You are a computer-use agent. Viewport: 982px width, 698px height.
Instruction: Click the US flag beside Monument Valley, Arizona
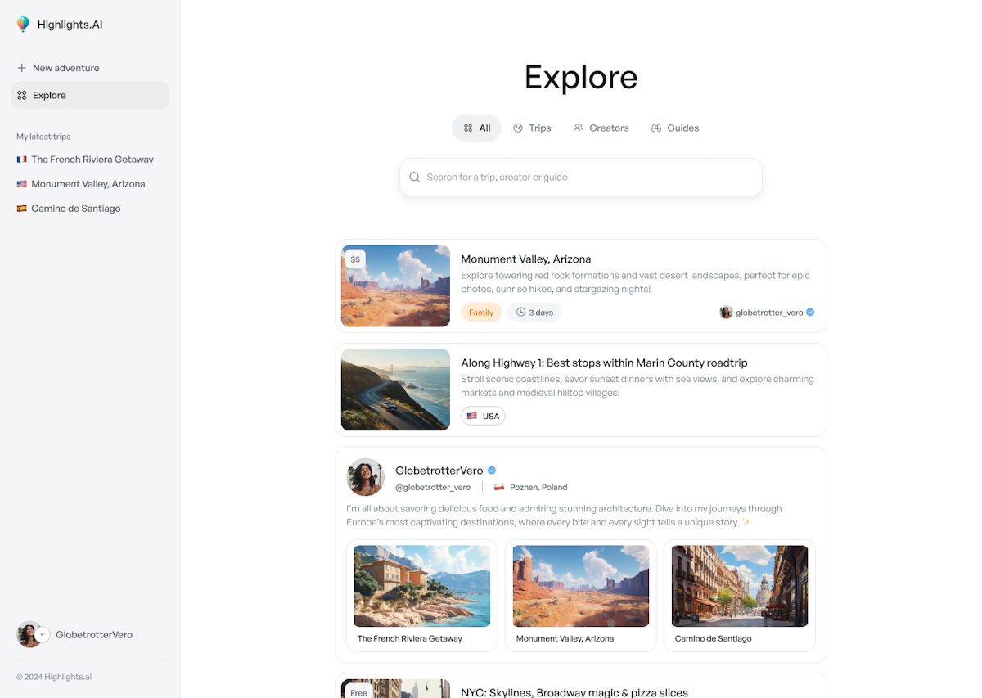coord(20,183)
